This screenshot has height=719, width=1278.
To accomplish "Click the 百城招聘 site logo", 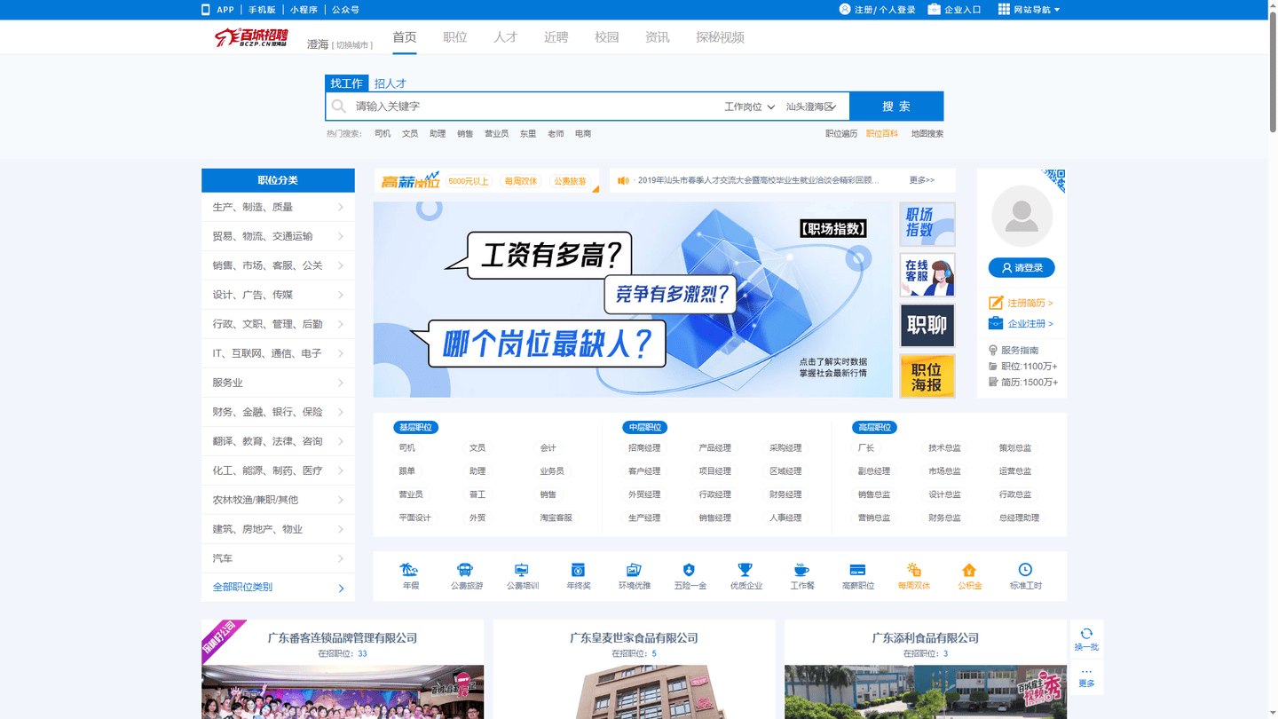I will click(x=252, y=37).
